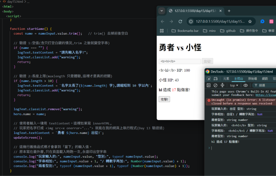This screenshot has width=276, height=176.
Task: Reload the day15 page
Action: tap(180, 22)
